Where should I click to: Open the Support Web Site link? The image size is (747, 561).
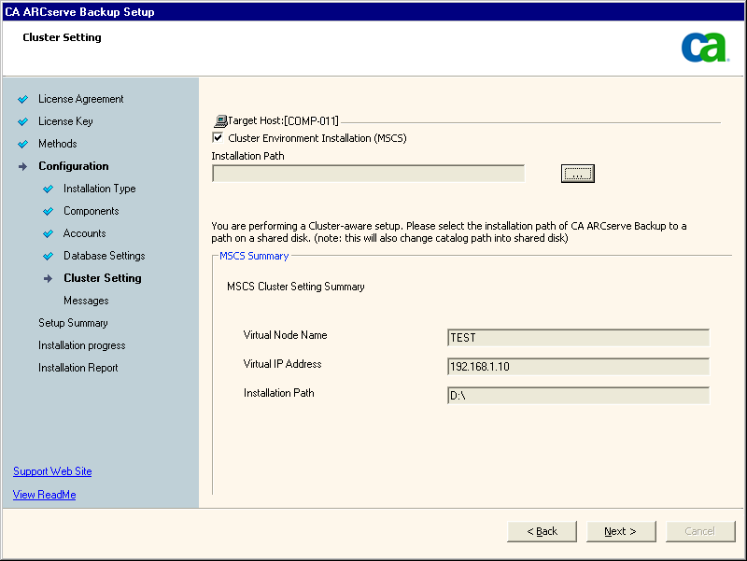coord(52,471)
